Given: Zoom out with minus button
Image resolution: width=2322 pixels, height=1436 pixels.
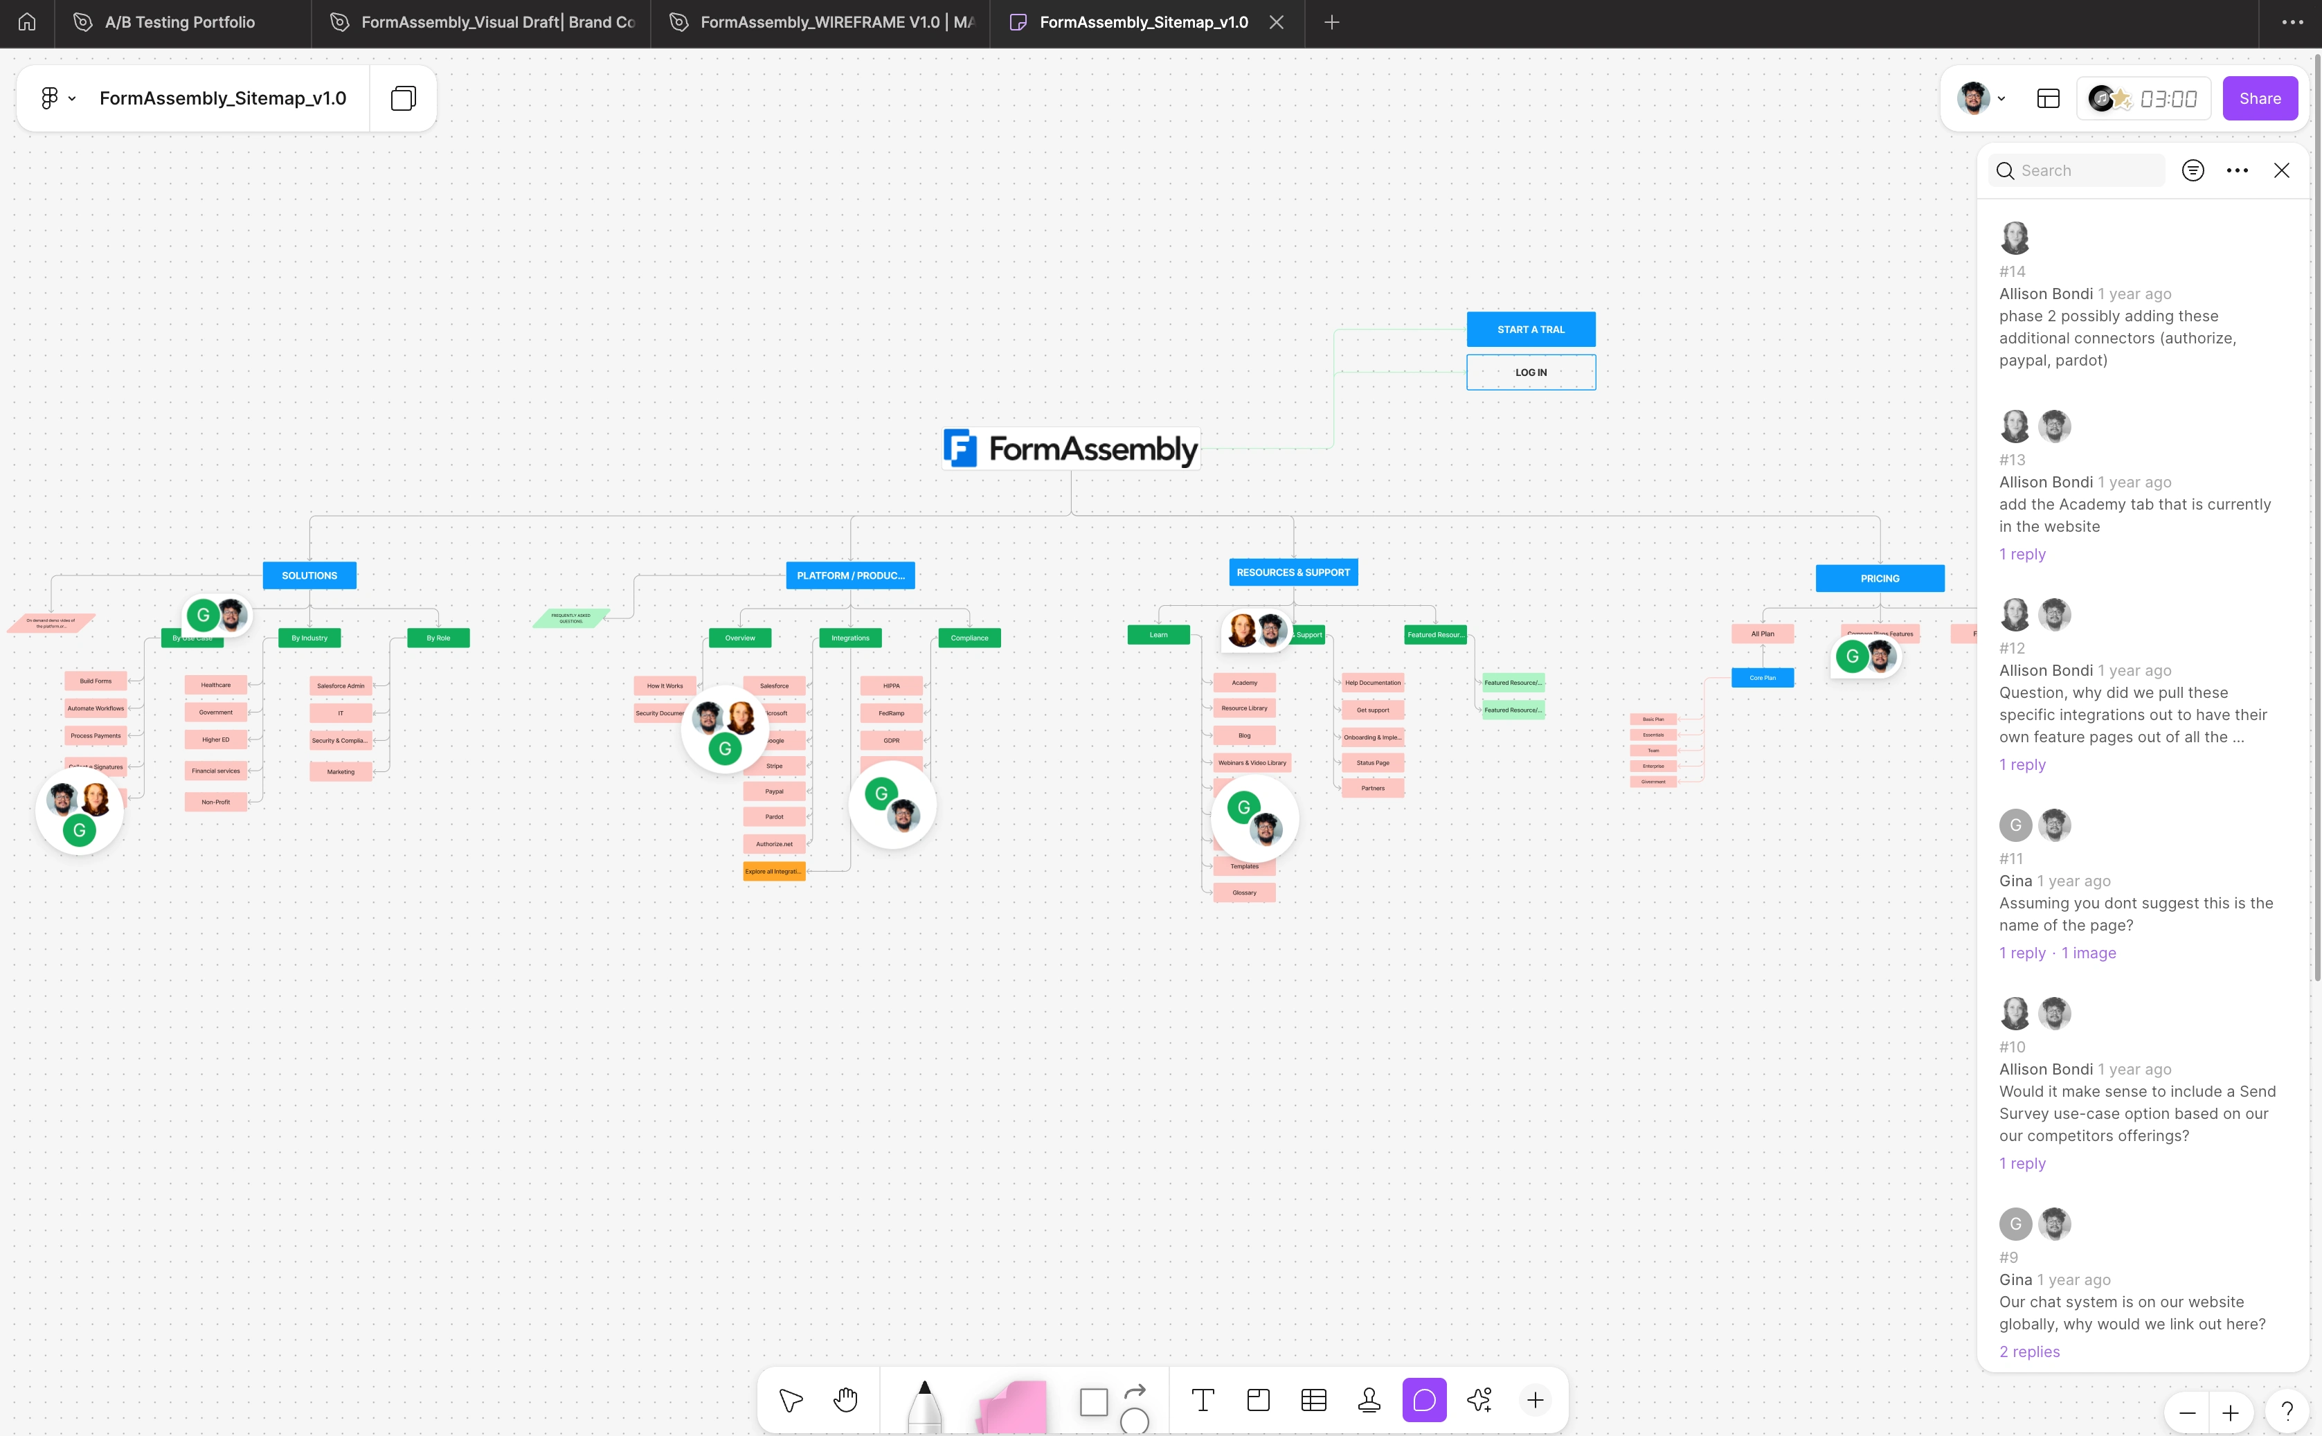Looking at the screenshot, I should point(2187,1412).
